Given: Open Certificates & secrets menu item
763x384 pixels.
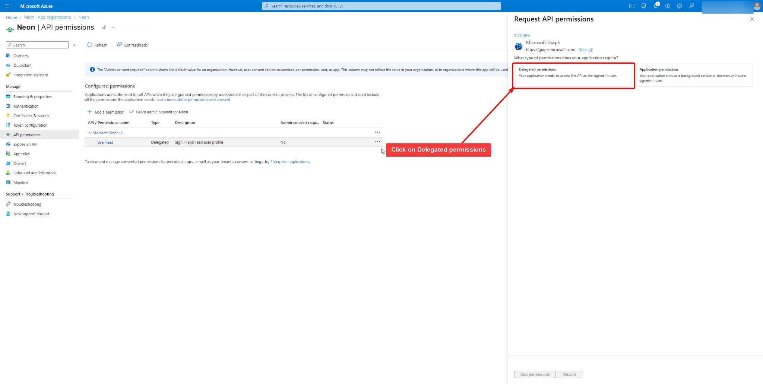Looking at the screenshot, I should [31, 116].
